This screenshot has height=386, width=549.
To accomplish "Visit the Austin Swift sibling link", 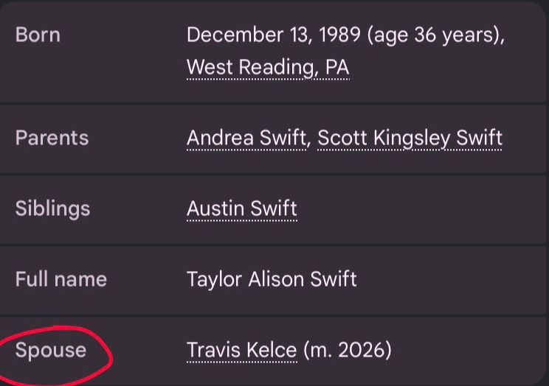I will pyautogui.click(x=242, y=208).
